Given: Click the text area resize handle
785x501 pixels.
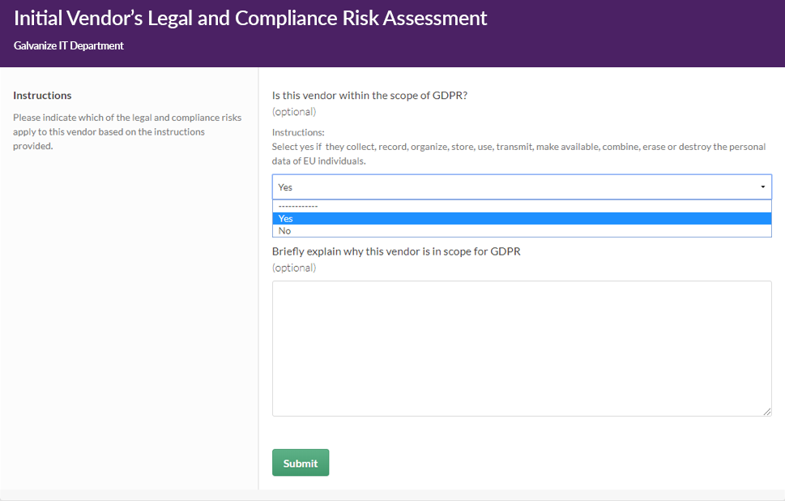Looking at the screenshot, I should (x=767, y=411).
